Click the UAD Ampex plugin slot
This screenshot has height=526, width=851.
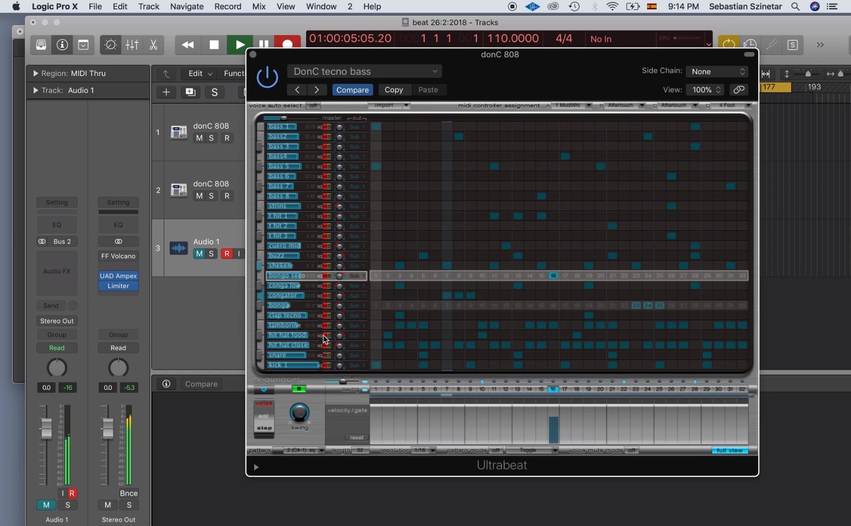118,276
